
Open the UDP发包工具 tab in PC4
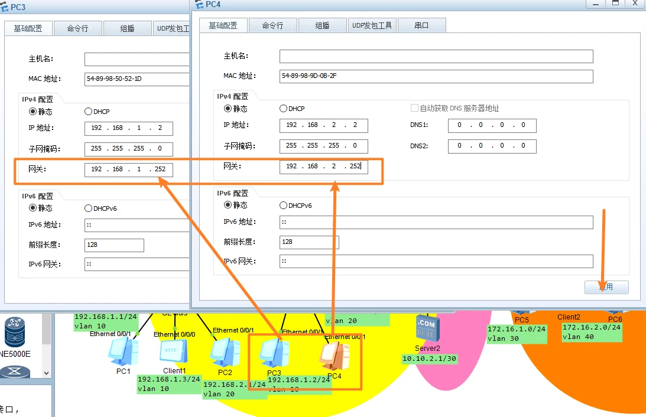[x=372, y=25]
